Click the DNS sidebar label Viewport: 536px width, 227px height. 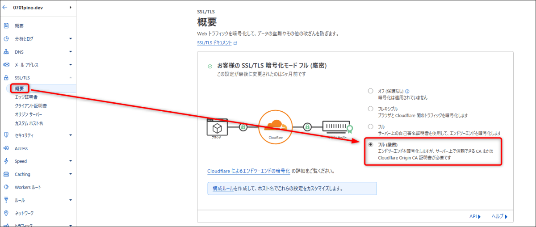19,52
